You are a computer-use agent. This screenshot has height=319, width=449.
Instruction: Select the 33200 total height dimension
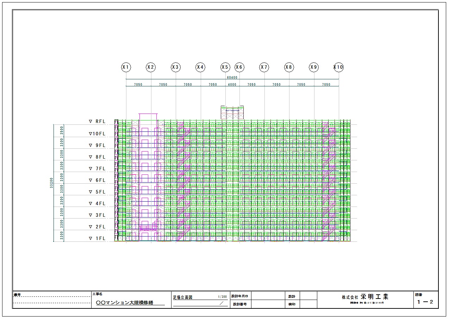[51, 183]
